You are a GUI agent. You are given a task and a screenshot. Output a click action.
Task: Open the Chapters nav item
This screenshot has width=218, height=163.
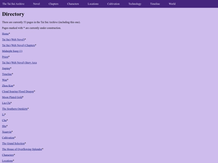(54, 4)
